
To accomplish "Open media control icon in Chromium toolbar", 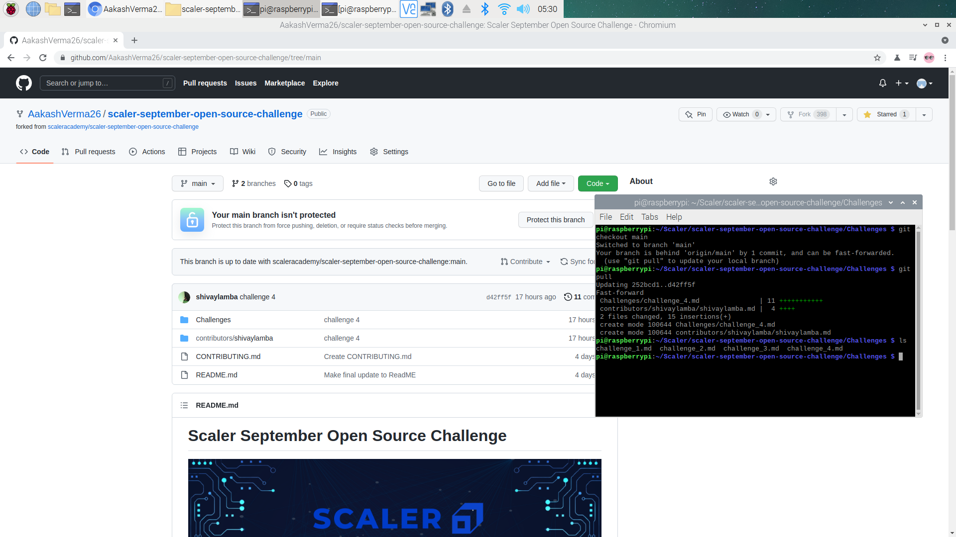I will 913,58.
